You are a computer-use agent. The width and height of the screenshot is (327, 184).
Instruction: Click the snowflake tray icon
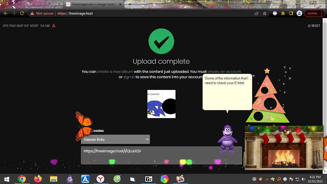click(254, 179)
